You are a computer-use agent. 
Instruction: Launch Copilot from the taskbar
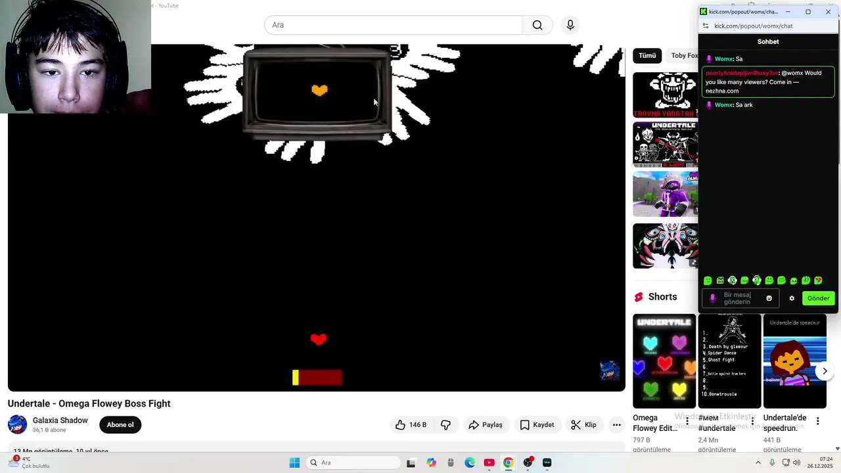point(431,462)
